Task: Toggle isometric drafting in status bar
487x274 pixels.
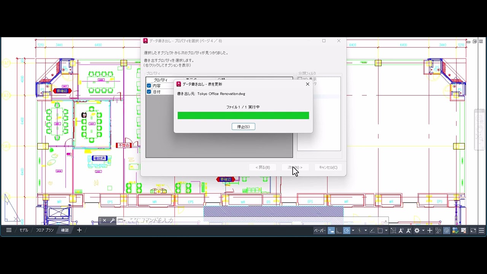Action: pyautogui.click(x=359, y=231)
